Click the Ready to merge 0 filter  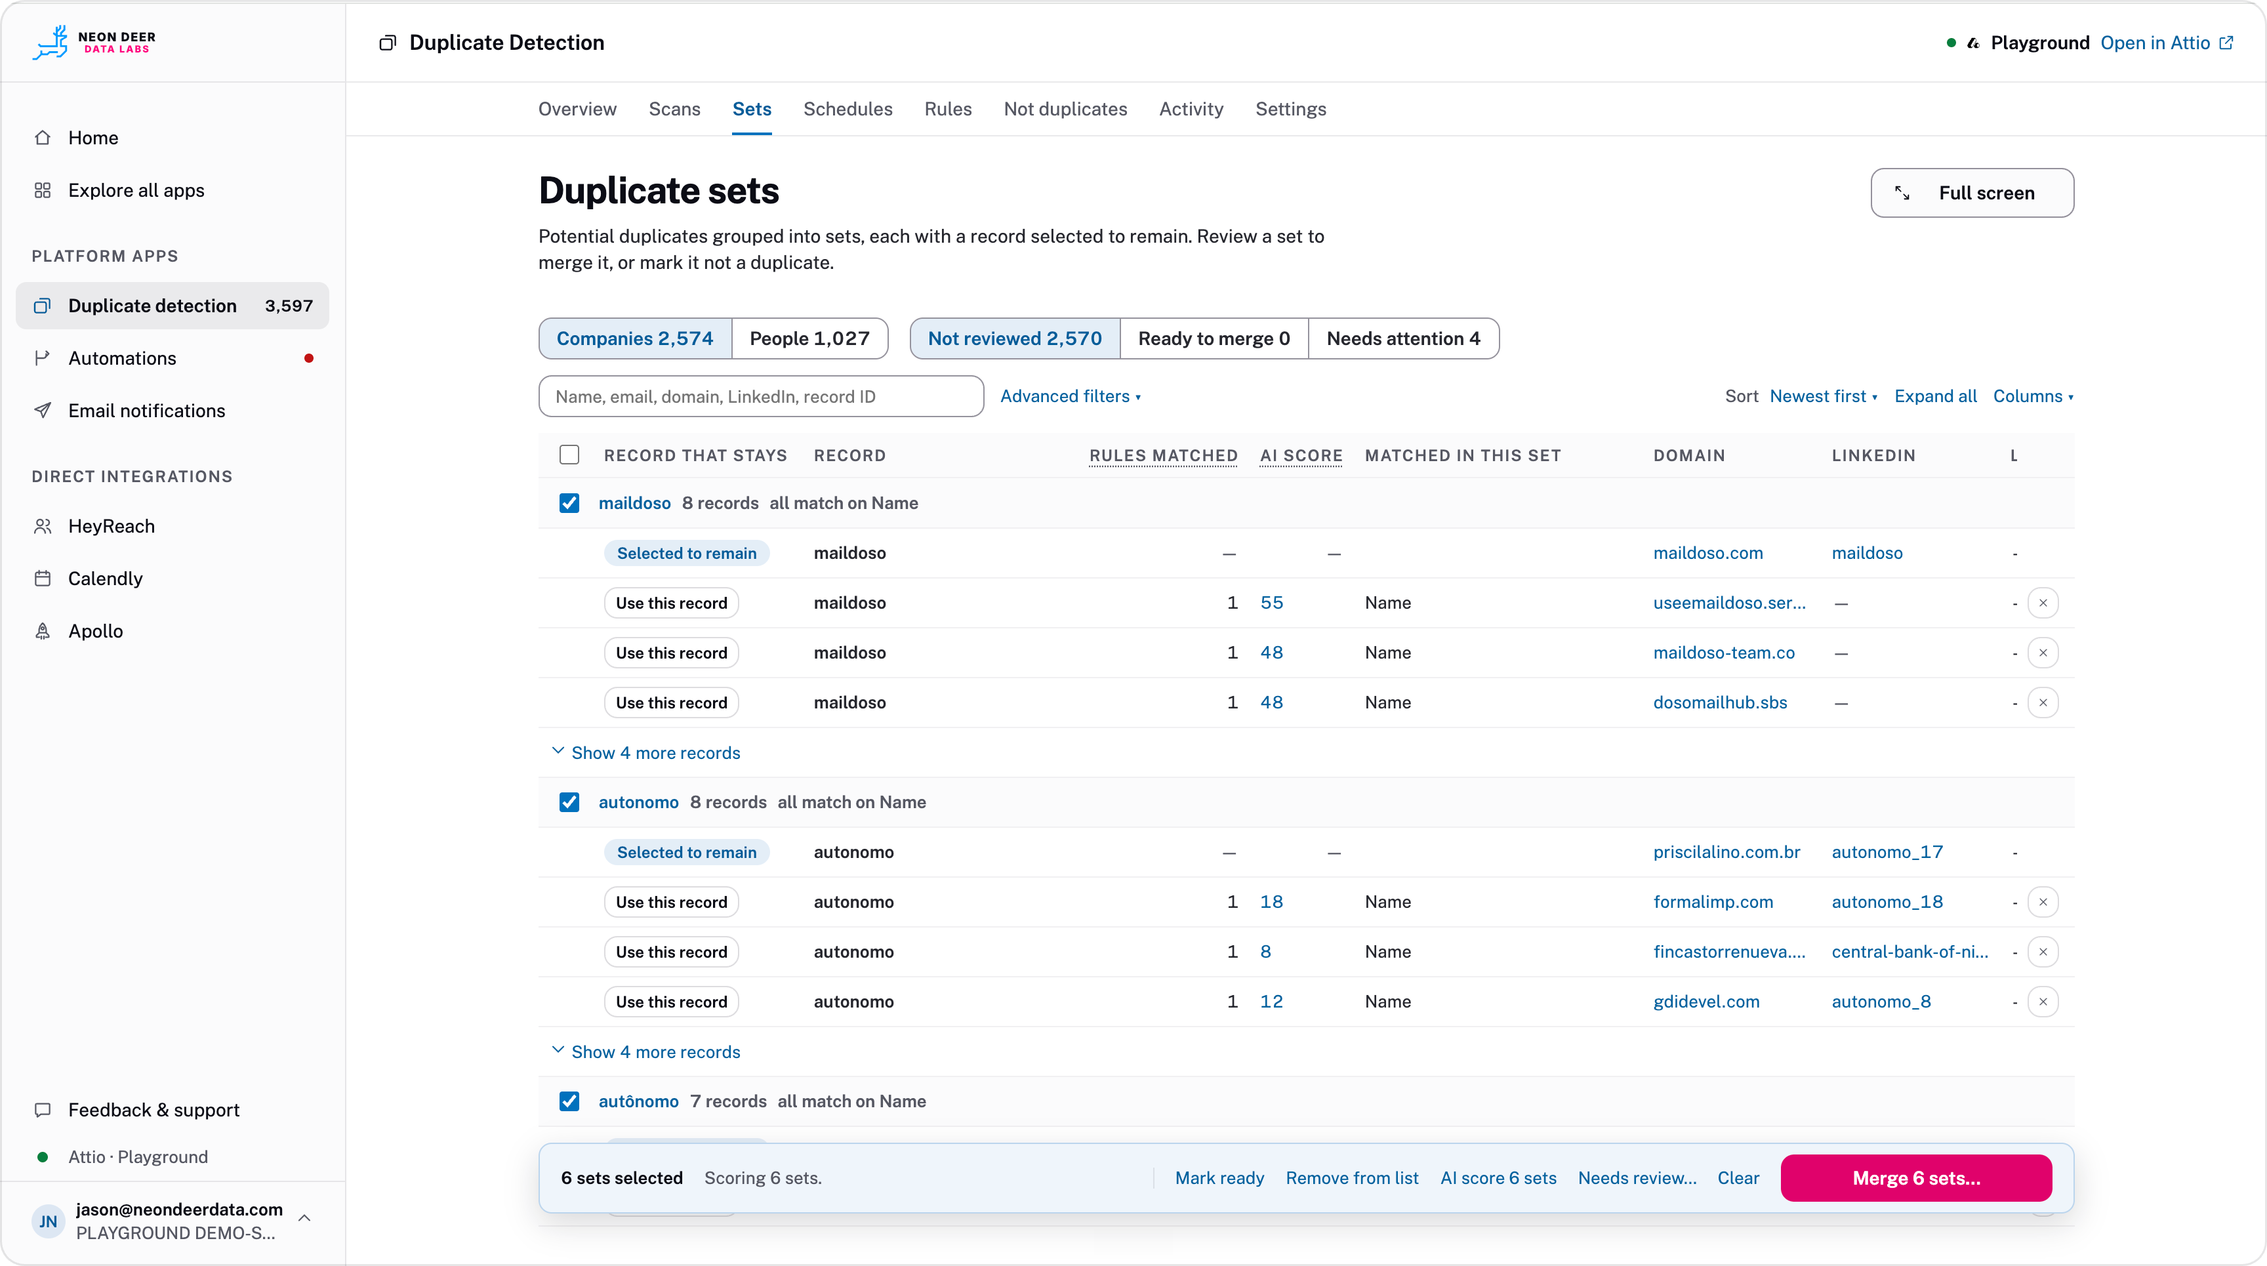click(1214, 338)
